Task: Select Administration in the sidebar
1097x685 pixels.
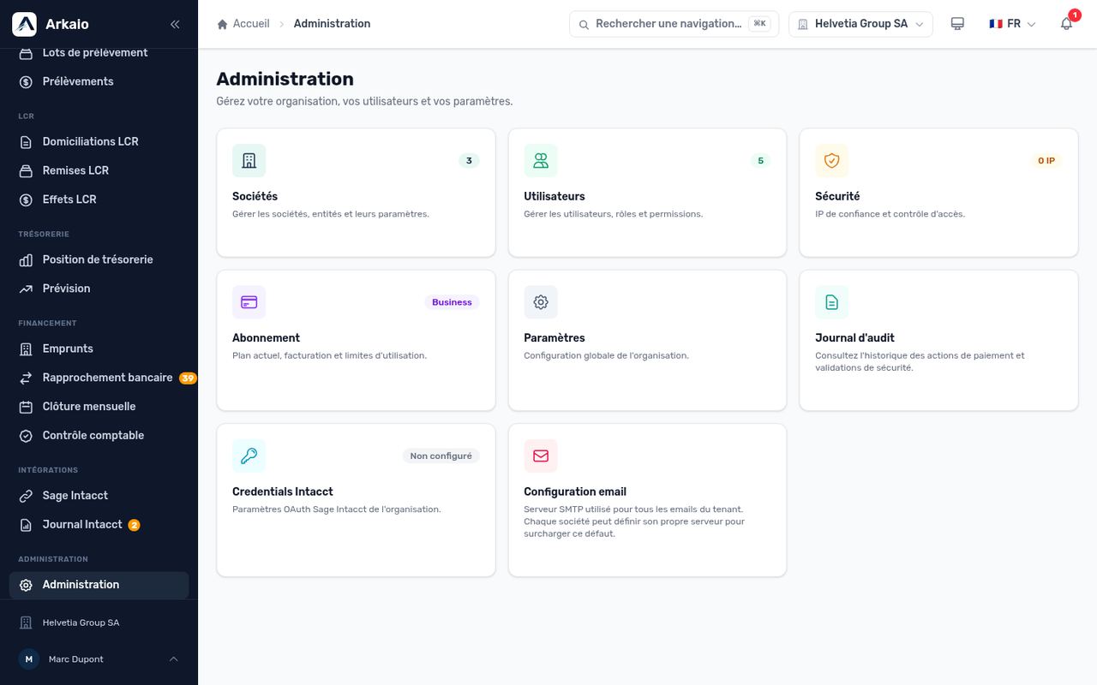Action: (99, 585)
